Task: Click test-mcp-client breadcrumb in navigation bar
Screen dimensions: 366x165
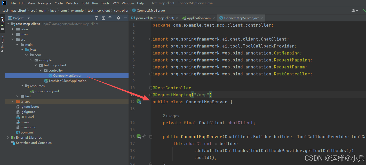Action: pos(14,11)
